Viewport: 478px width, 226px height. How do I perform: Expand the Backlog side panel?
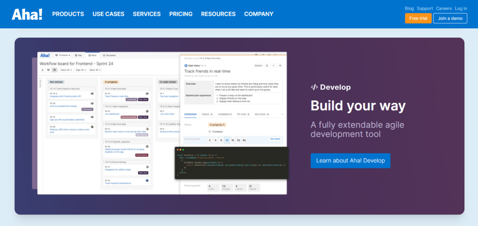pos(40,84)
